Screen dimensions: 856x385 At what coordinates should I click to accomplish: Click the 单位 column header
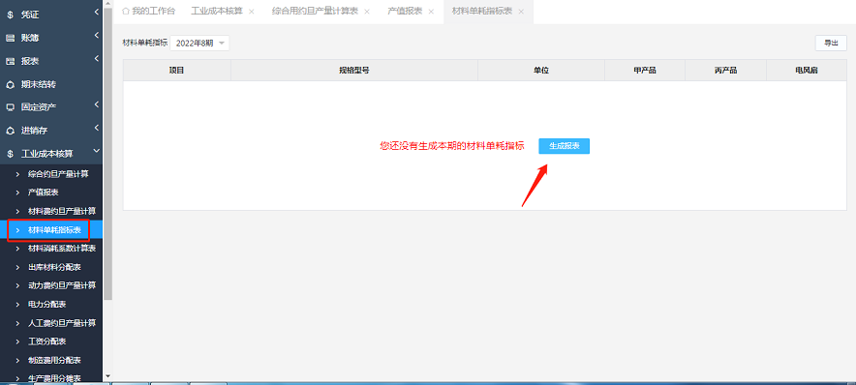pos(541,71)
